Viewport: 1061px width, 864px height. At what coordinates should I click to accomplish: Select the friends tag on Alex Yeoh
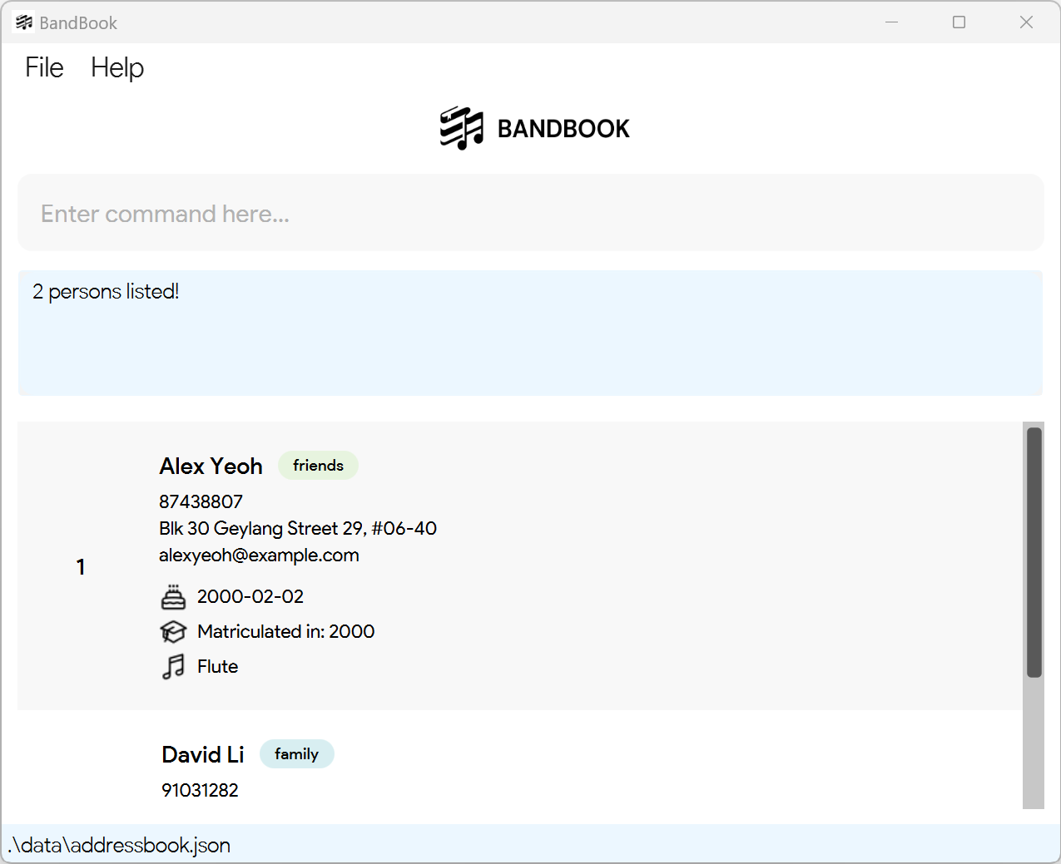point(318,466)
